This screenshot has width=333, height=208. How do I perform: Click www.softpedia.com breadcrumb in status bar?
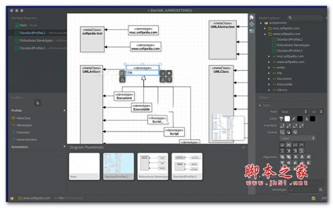click(34, 198)
